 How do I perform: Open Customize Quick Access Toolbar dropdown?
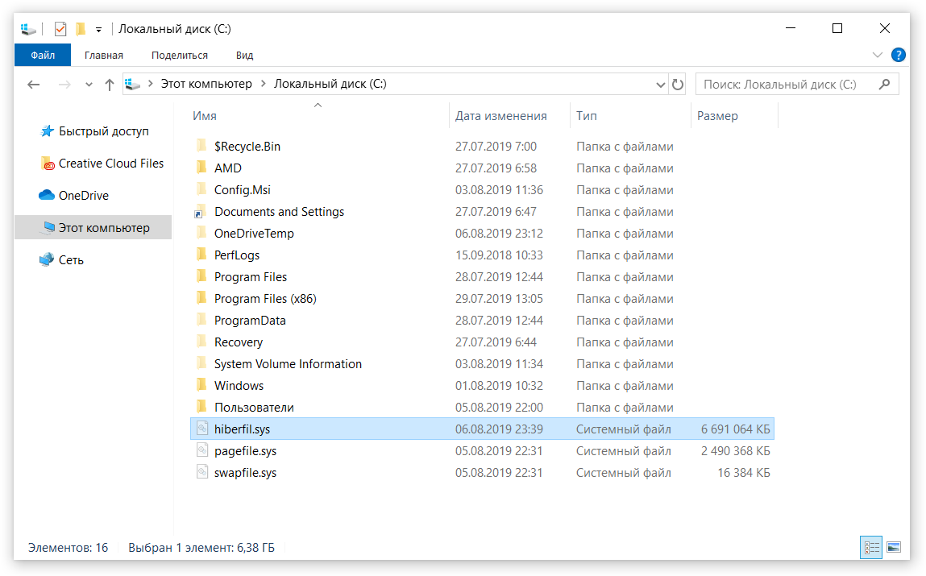(98, 30)
